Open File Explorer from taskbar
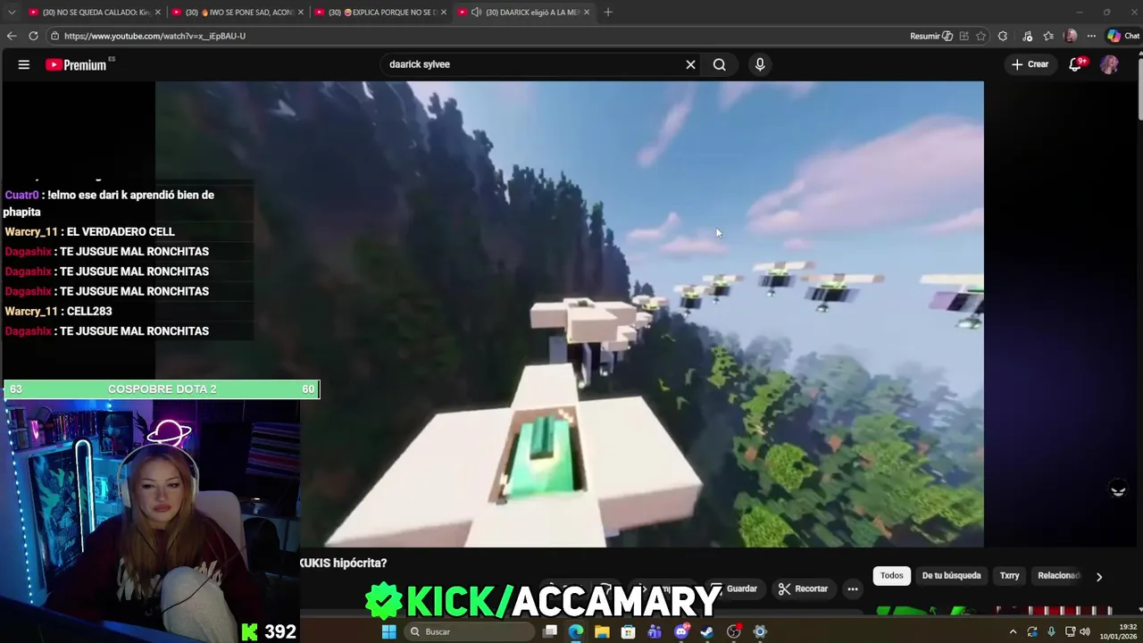This screenshot has width=1143, height=643. coord(603,631)
